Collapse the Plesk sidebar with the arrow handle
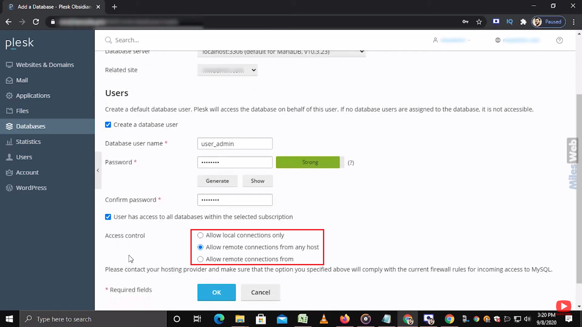 coord(98,170)
